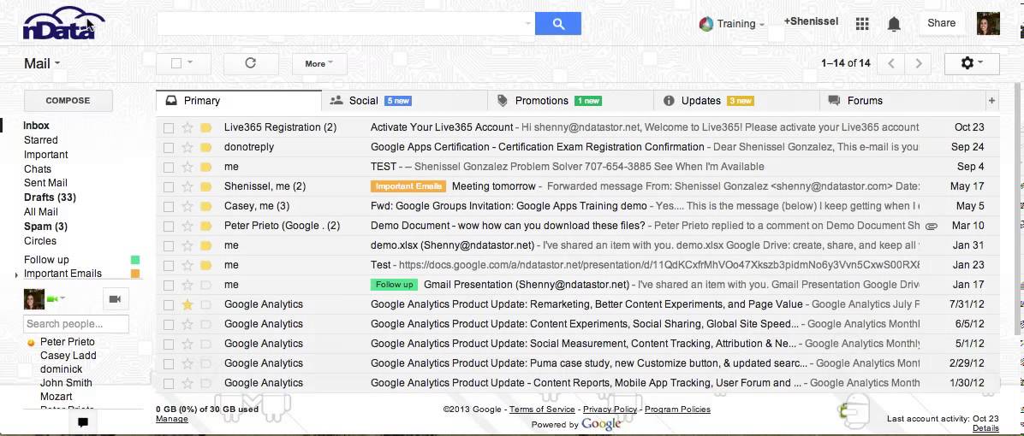Unstar the Google Analytics 7/31/12 email
The width and height of the screenshot is (1024, 436).
coord(188,304)
